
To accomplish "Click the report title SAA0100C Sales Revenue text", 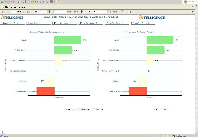I will coord(81,17).
